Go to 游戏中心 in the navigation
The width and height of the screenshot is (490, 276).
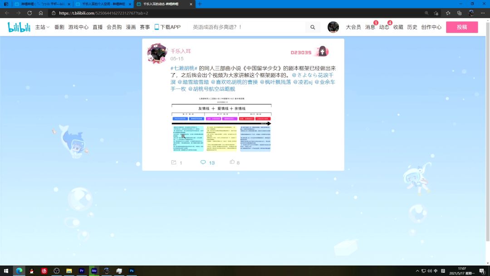tap(78, 27)
